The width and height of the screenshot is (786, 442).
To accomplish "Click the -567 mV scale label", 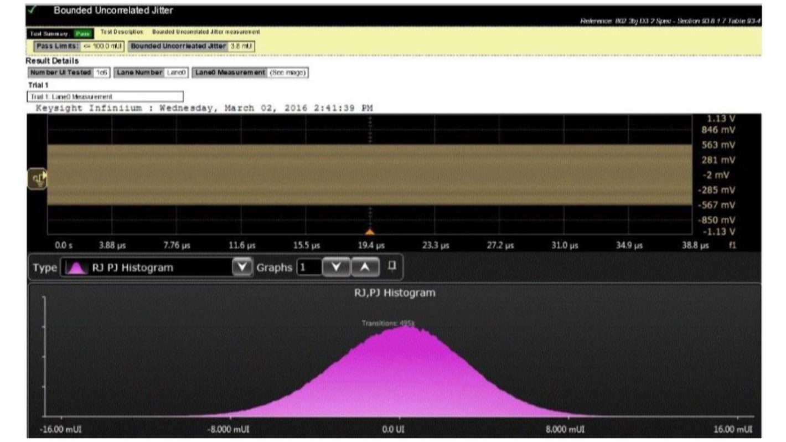I will pos(717,205).
